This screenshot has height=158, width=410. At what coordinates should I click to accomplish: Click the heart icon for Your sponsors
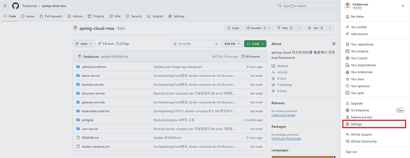point(348,86)
